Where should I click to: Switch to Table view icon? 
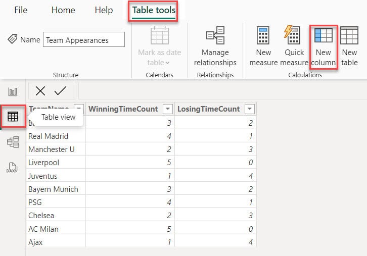(x=13, y=117)
